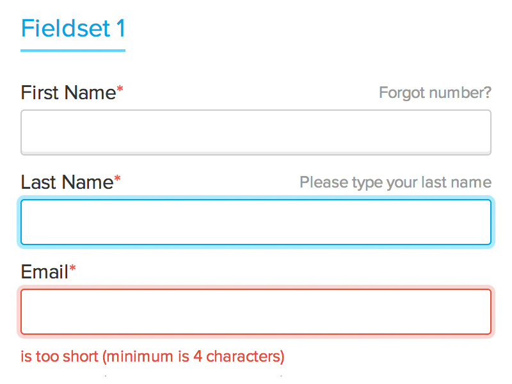
Task: Select the red-bordered Email input field
Action: (256, 312)
